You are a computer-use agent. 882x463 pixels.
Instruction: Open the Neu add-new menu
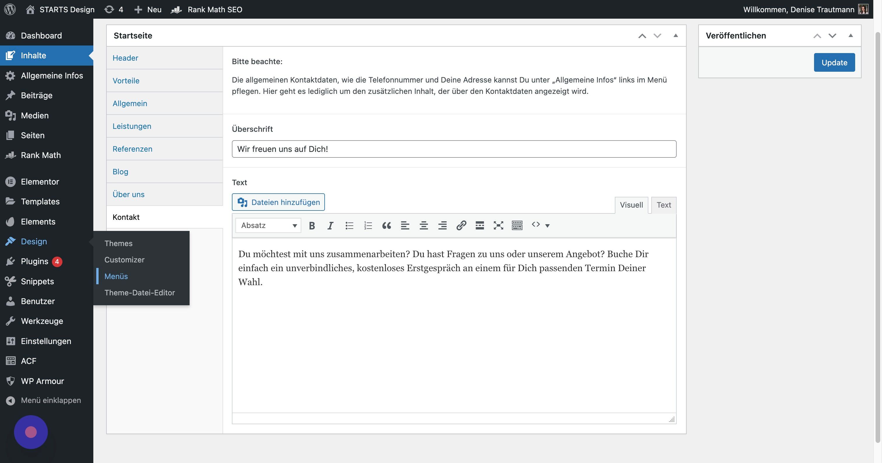pyautogui.click(x=148, y=9)
